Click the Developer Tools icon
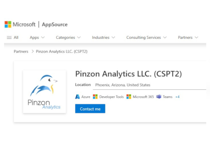Viewport: 210px width, 144px height. click(x=95, y=97)
